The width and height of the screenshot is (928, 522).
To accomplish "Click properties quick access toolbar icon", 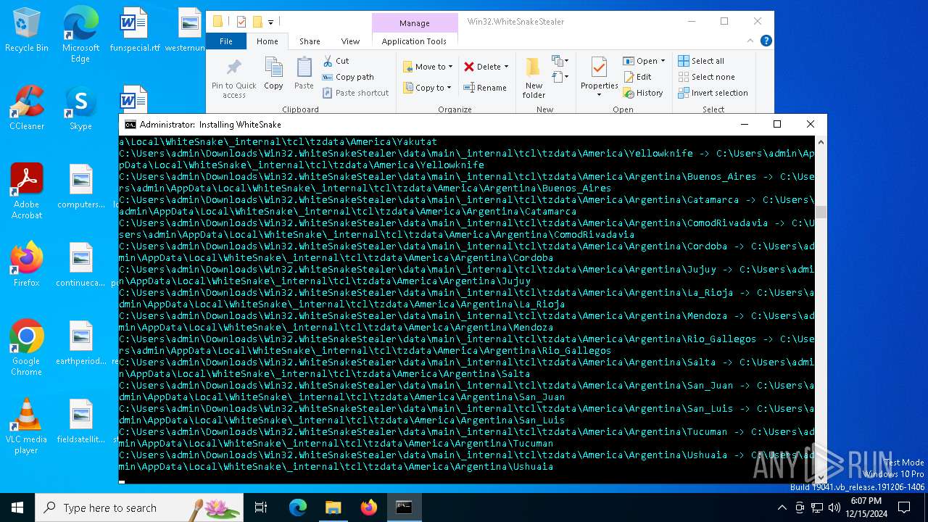I will 241,22.
